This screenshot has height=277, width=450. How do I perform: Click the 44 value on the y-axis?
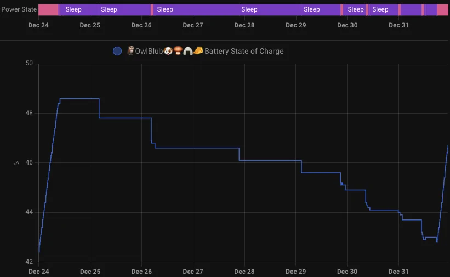point(29,212)
